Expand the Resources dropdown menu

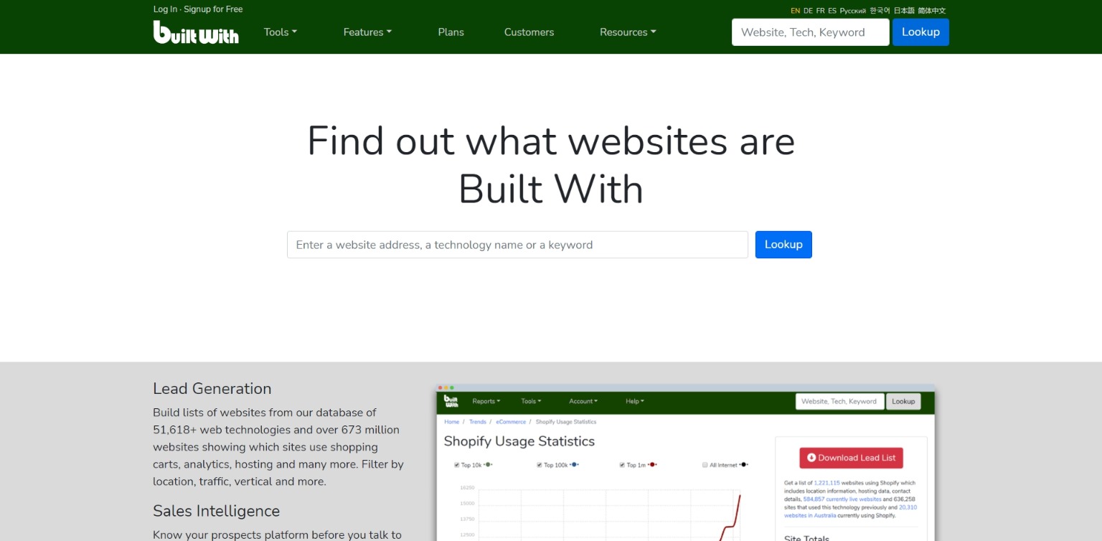click(x=628, y=32)
